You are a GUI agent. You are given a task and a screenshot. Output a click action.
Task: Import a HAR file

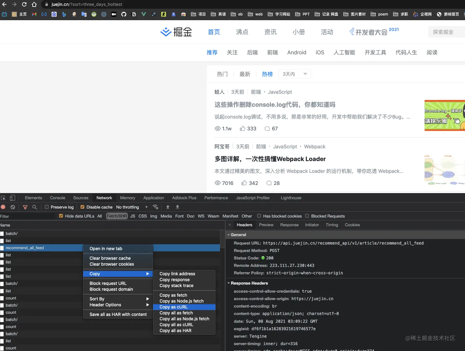tap(168, 207)
